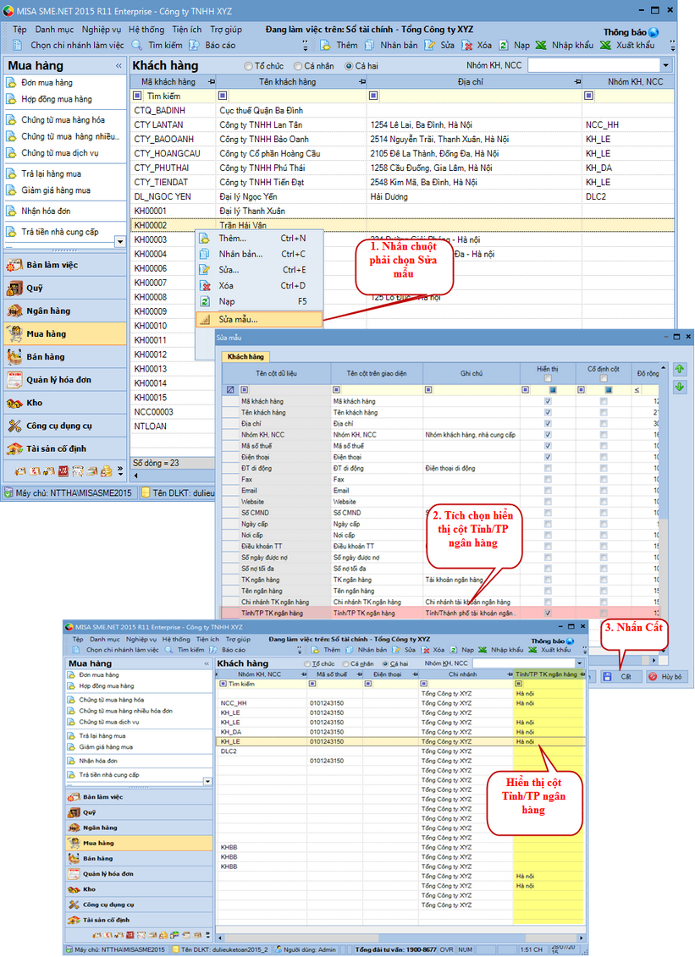Collapse Mua hàng panel chevron in bottom window
The image size is (695, 957).
(x=207, y=663)
